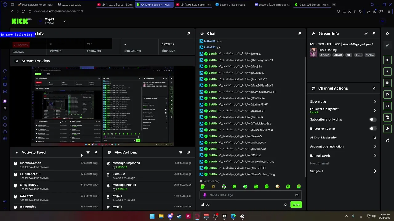This screenshot has height=221, width=394.
Task: Pop out the Mod Actions panel
Action: (x=188, y=152)
